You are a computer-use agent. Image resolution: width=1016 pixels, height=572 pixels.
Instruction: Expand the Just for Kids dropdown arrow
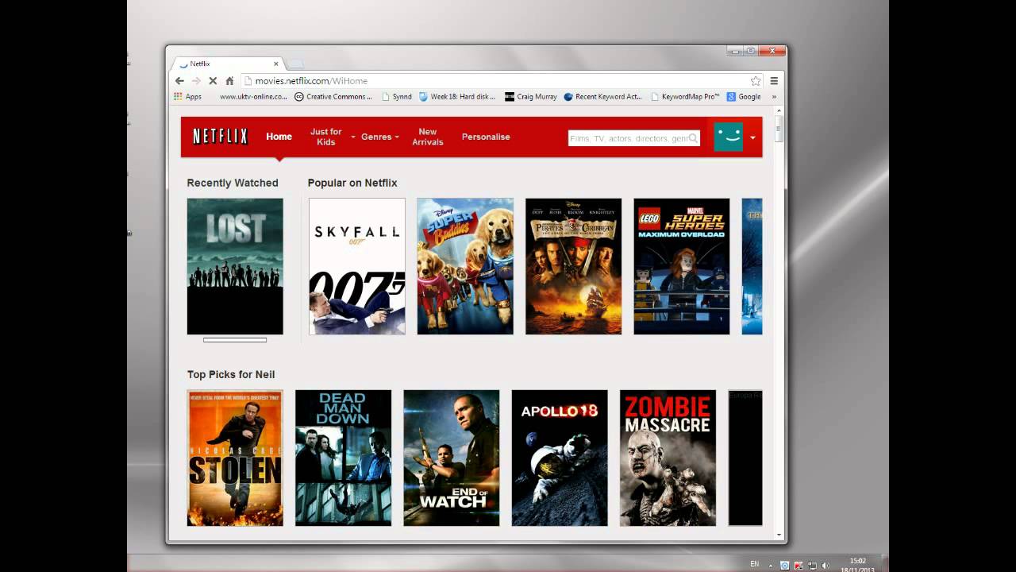tap(353, 137)
